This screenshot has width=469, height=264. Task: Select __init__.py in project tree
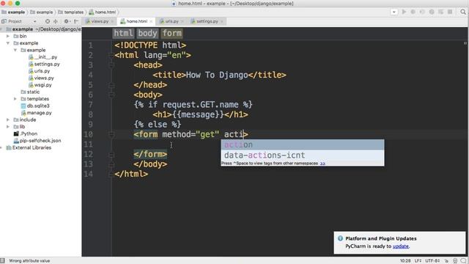[x=43, y=57]
